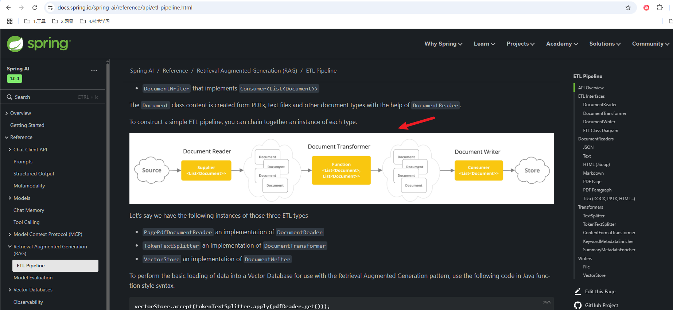
Task: Open the 1.工具 bookmark folder
Action: 35,21
